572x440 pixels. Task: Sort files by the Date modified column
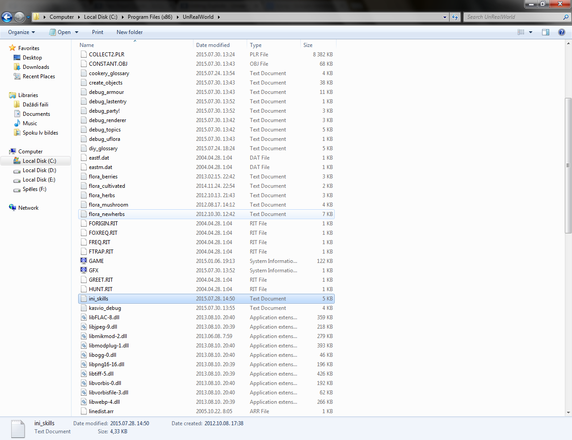(213, 45)
